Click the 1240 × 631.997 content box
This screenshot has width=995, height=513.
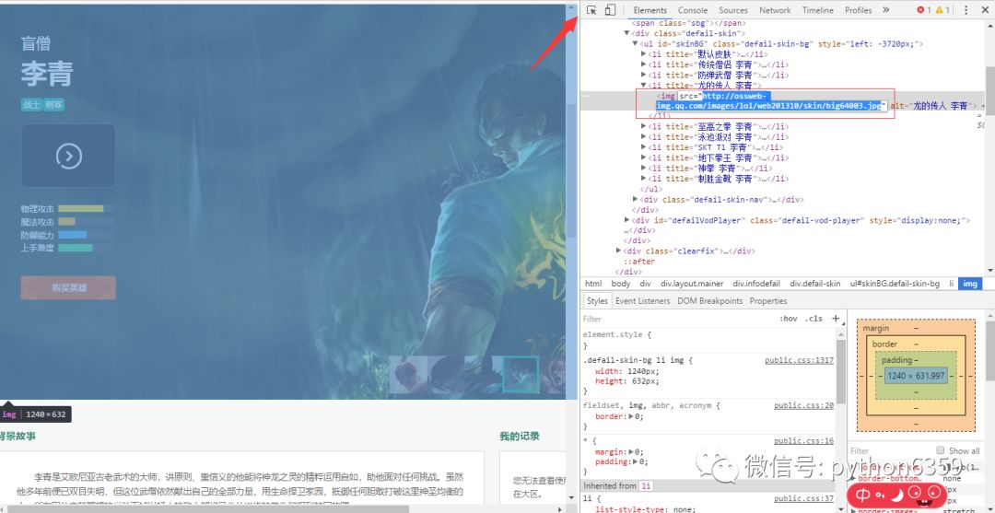(915, 376)
